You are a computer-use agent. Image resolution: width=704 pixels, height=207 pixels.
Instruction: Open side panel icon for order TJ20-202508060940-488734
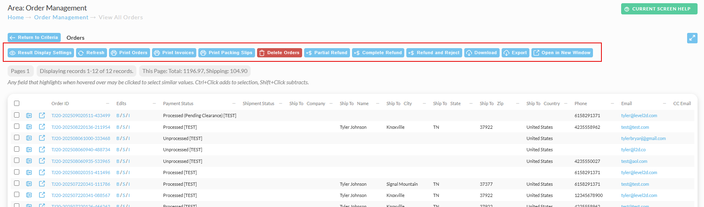tap(29, 150)
